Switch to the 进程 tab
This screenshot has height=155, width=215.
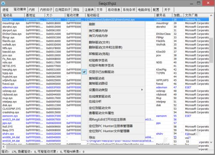tap(6, 9)
